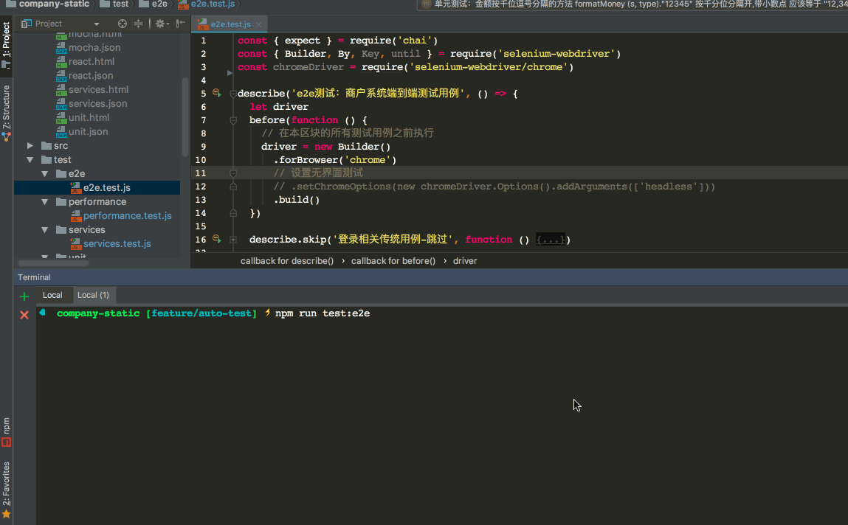Add a new terminal session with plus icon

tap(24, 296)
